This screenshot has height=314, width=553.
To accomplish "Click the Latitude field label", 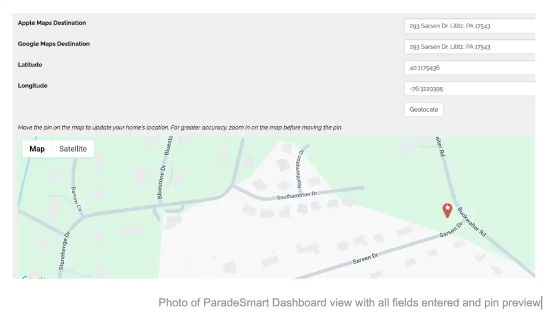I will pyautogui.click(x=30, y=65).
